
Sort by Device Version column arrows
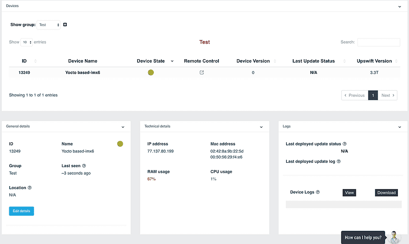pyautogui.click(x=275, y=61)
